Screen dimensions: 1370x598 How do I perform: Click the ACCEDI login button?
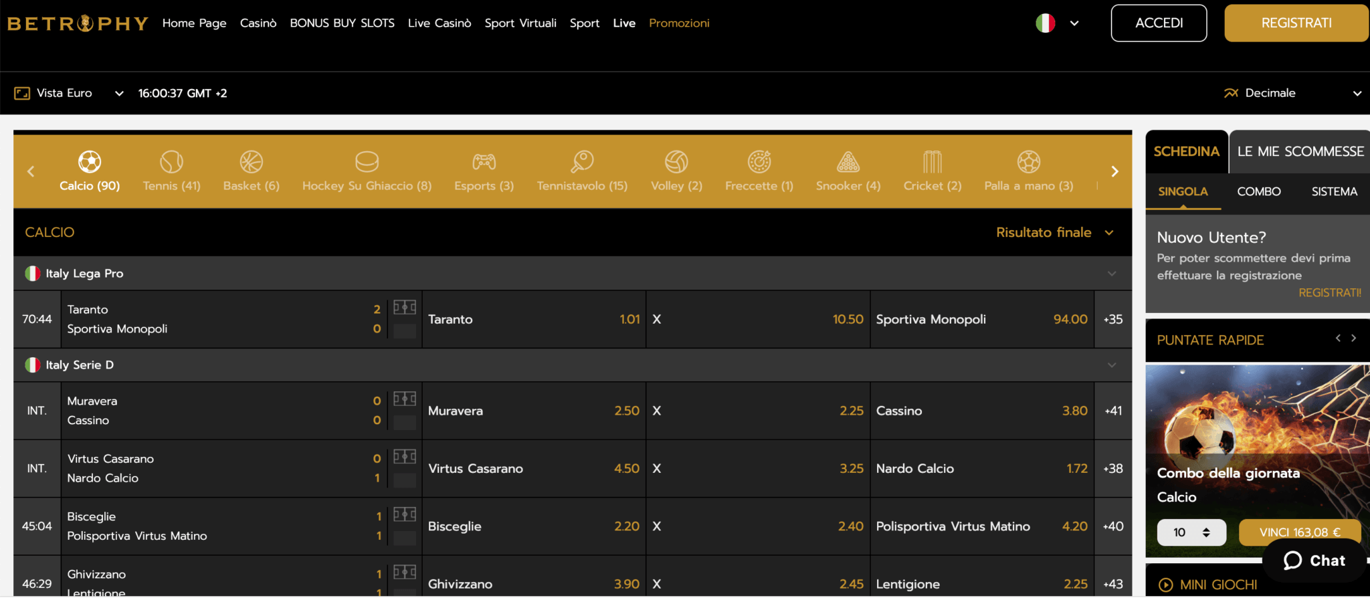coord(1159,23)
